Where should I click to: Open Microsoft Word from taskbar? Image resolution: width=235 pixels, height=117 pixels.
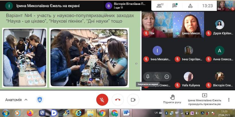[x=126, y=113]
